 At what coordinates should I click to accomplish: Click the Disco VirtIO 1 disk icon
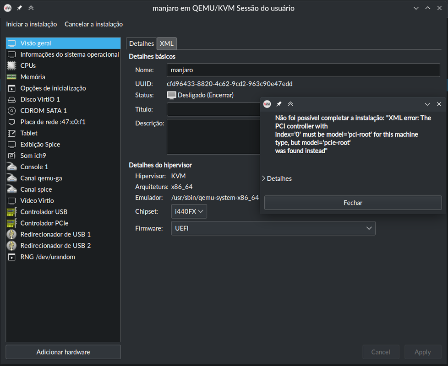12,100
